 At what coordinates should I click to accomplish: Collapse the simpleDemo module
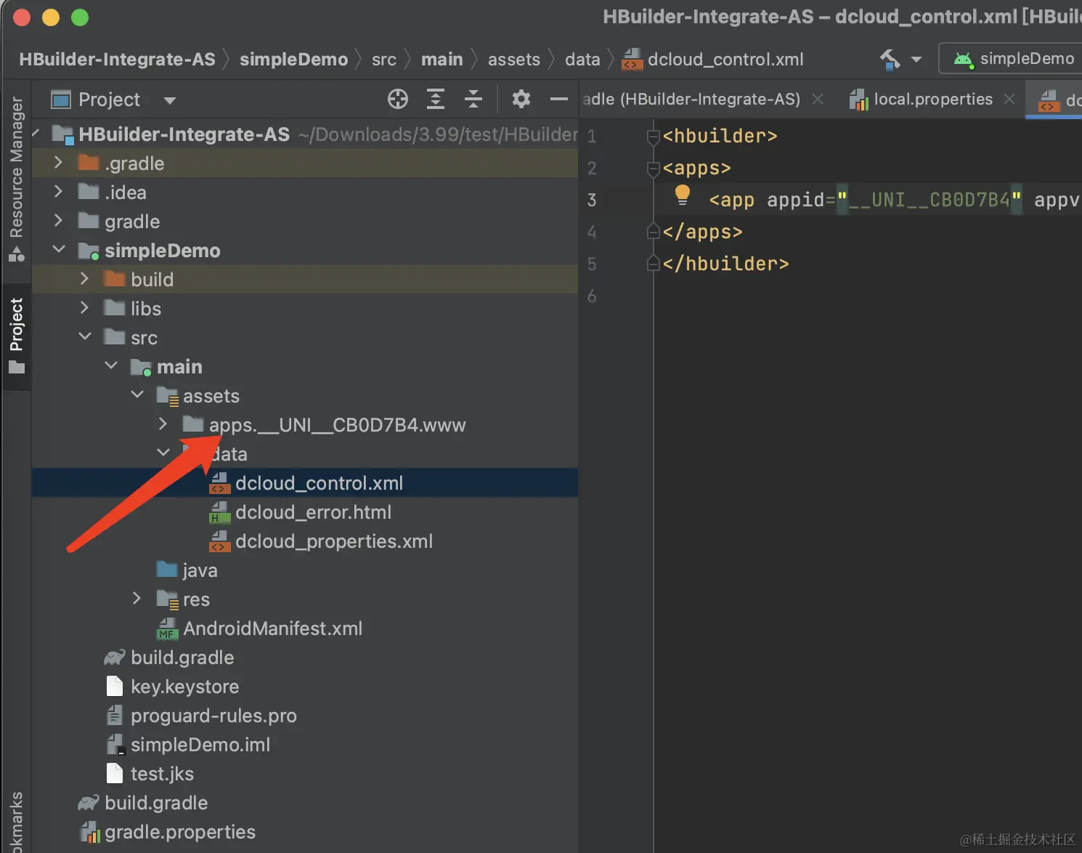[59, 250]
